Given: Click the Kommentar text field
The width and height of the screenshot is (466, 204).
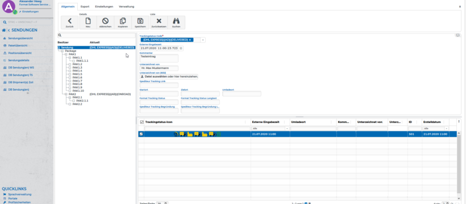Looking at the screenshot, I should click(x=159, y=58).
